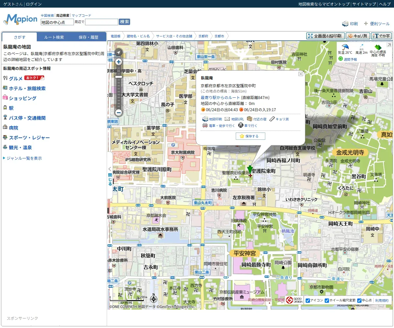Focus the empty 周辺で search field

(101, 22)
